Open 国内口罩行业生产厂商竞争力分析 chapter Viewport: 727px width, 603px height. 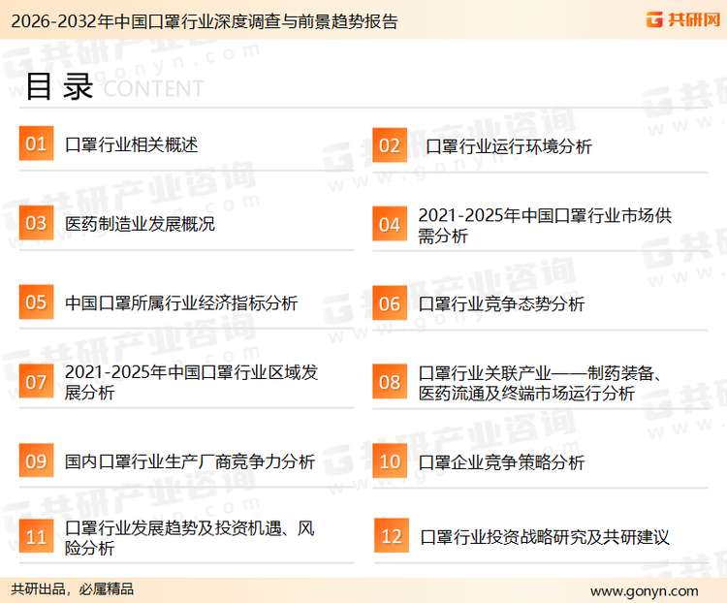coord(190,461)
